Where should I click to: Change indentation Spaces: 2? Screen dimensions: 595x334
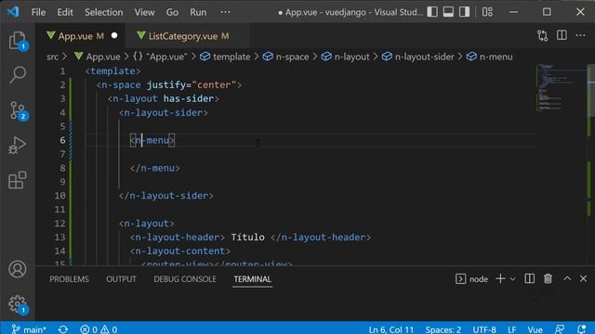click(443, 329)
